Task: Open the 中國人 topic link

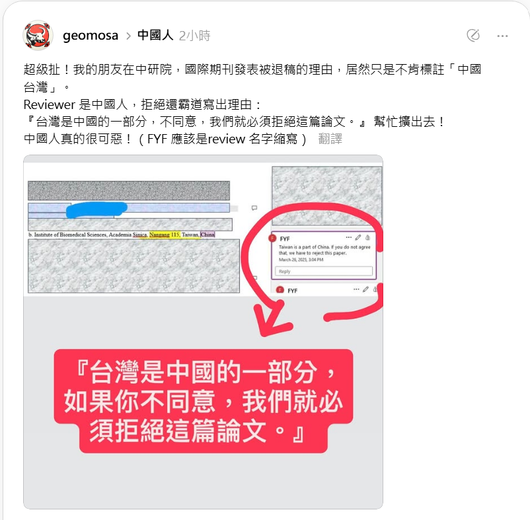Action: tap(155, 35)
